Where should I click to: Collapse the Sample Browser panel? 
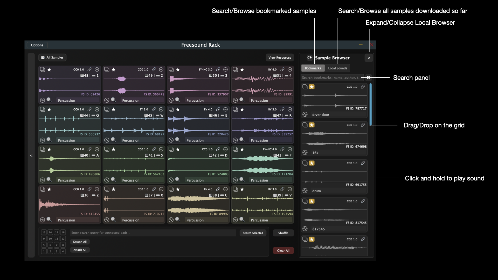369,58
